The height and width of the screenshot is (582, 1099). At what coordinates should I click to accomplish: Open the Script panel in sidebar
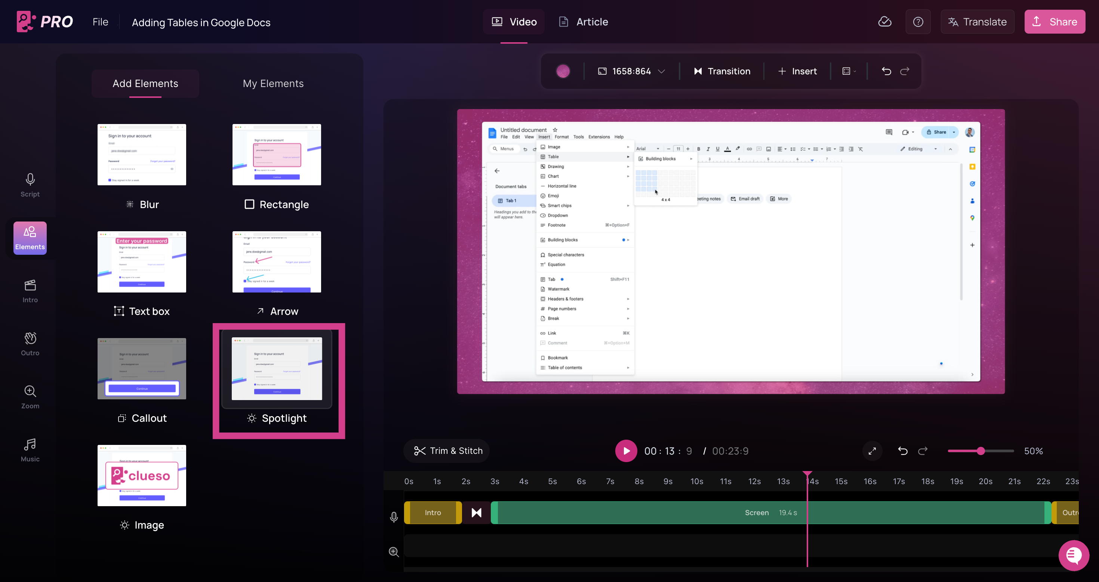tap(30, 185)
